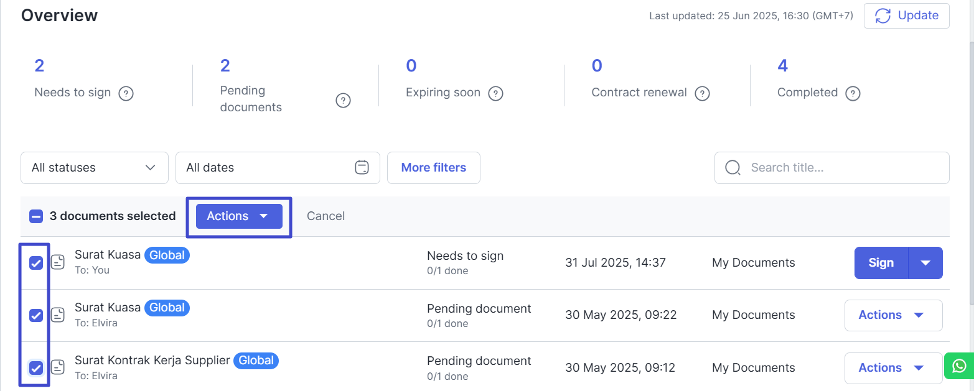Image resolution: width=974 pixels, height=391 pixels.
Task: Open bulk Actions dropdown for selected documents
Action: point(239,216)
